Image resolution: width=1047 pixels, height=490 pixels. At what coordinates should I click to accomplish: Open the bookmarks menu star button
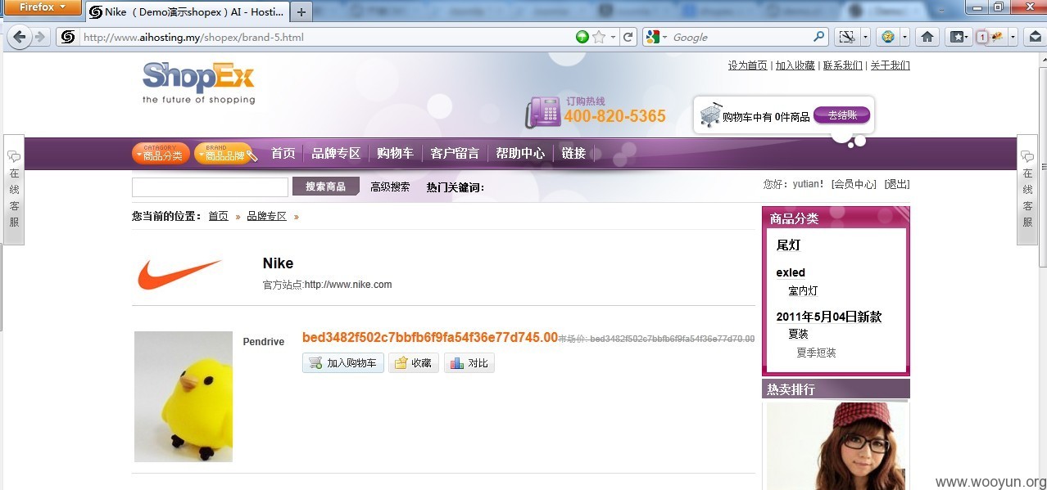[958, 37]
